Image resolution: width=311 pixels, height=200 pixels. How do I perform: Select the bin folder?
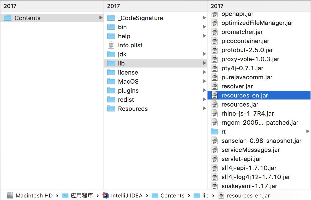point(122,27)
